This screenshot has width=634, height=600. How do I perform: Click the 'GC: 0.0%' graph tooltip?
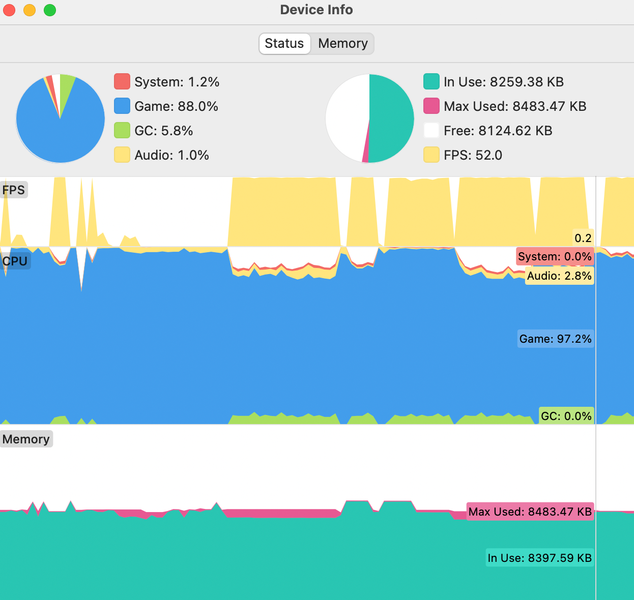[566, 416]
